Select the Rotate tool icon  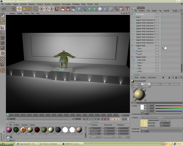pyautogui.click(x=29, y=9)
